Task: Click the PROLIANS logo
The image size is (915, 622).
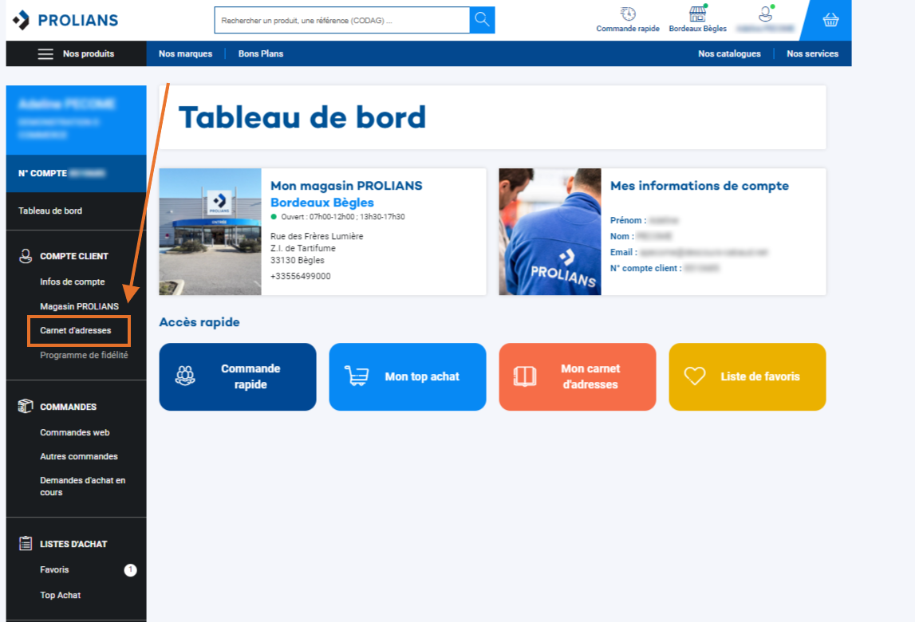Action: [65, 20]
